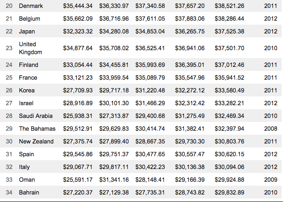Click the Japan country cell

(x=27, y=32)
